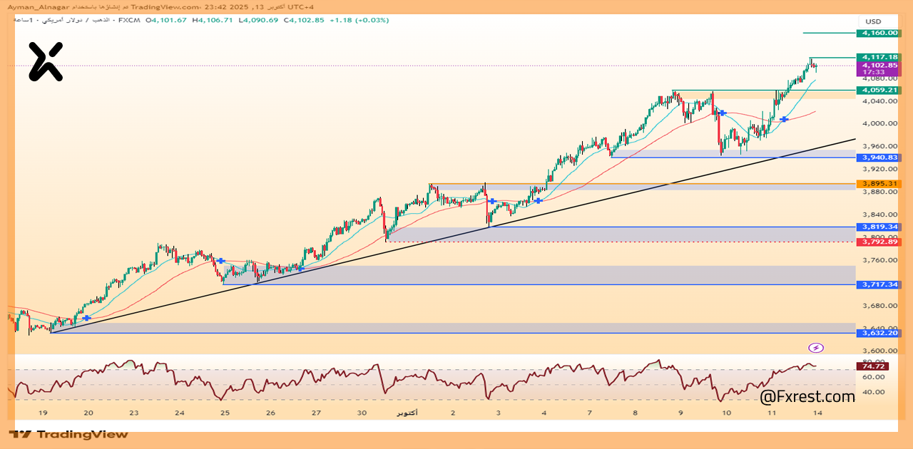This screenshot has width=913, height=449.
Task: Click the orange 3,895.31 price label
Action: [879, 183]
